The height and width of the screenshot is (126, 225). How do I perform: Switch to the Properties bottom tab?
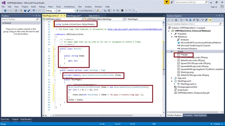click(188, 115)
